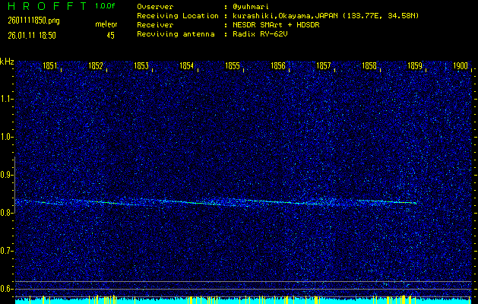Screen dimensions: 478x304
Task: Select the 1857 time tick label
Action: [x=324, y=66]
